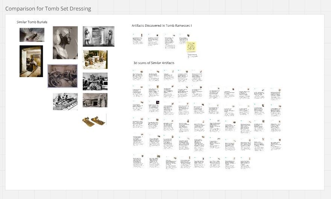Viewport: 331px width, 199px height.
Task: Select the last card in bottom row of 3d scans
Action: click(x=246, y=163)
